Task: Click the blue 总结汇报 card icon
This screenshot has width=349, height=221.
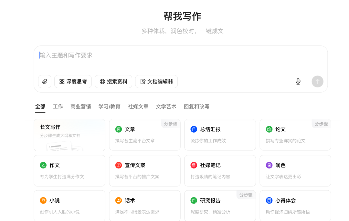Action: click(x=194, y=129)
